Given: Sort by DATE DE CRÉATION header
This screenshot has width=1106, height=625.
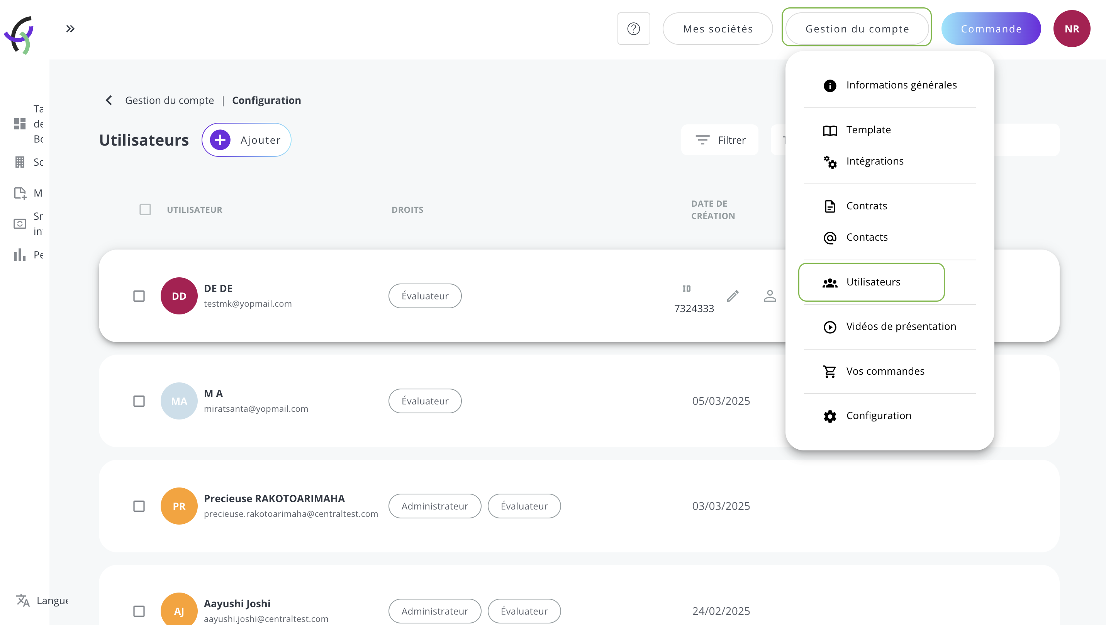Looking at the screenshot, I should tap(713, 210).
